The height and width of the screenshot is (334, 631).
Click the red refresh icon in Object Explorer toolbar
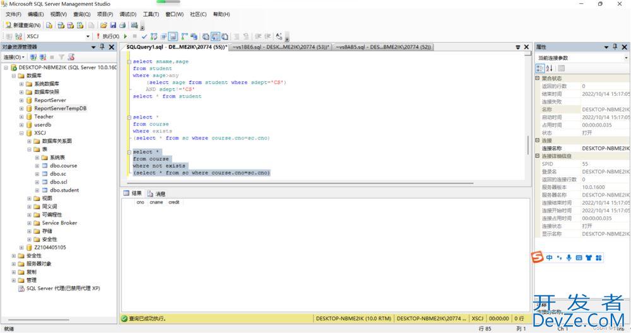point(71,57)
